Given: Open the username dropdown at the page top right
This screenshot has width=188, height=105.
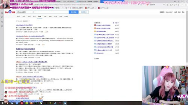Looking at the screenshot, I should (x=169, y=12).
